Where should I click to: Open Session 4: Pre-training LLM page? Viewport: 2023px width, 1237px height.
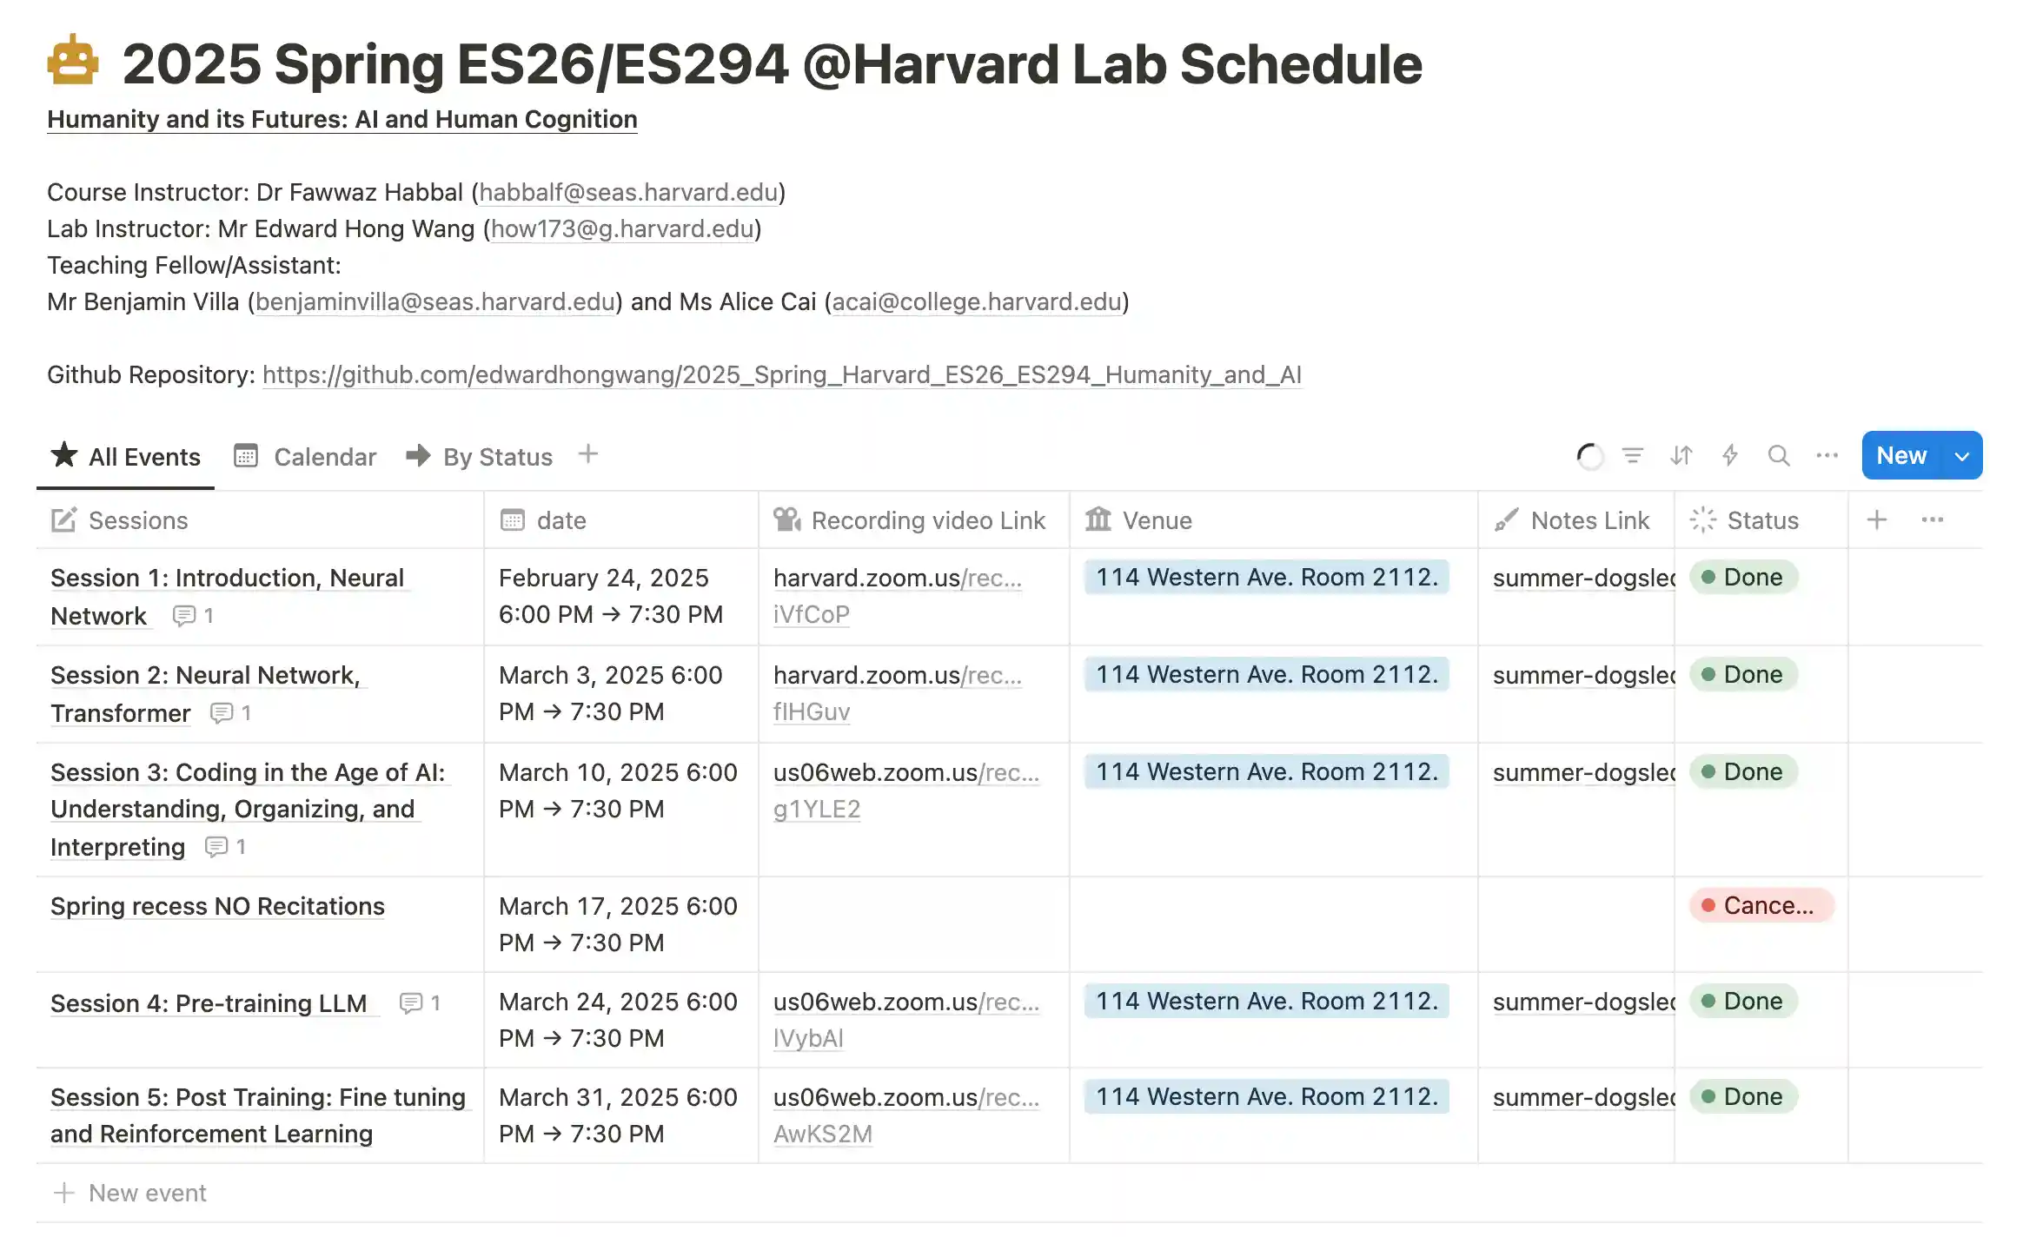[x=209, y=1003]
